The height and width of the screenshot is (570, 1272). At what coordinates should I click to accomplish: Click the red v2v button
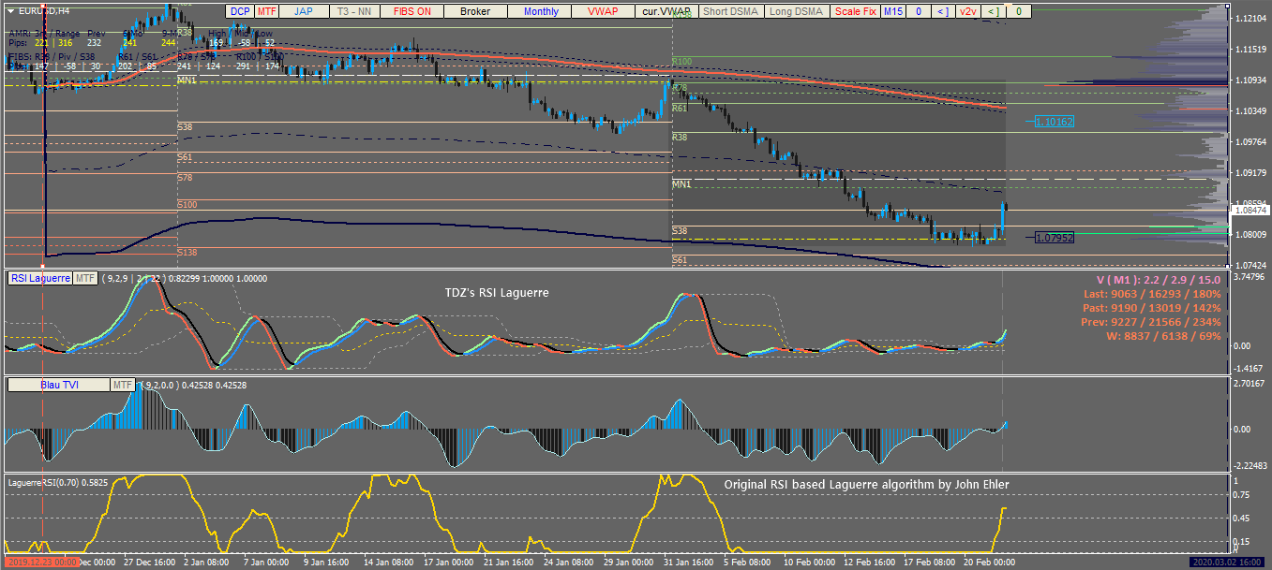tap(968, 11)
